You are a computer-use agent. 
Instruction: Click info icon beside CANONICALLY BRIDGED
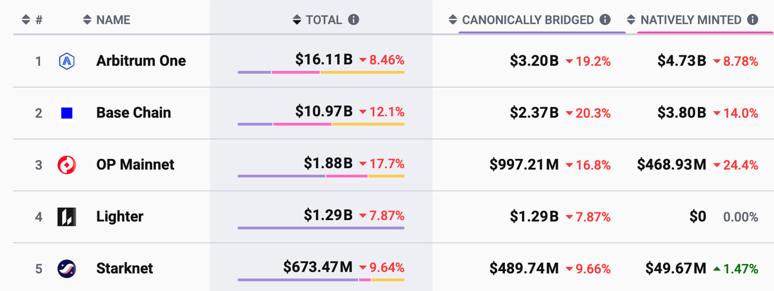tap(605, 20)
